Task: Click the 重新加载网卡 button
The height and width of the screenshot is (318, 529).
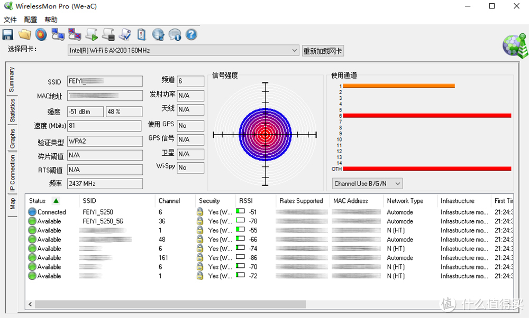Action: [322, 51]
